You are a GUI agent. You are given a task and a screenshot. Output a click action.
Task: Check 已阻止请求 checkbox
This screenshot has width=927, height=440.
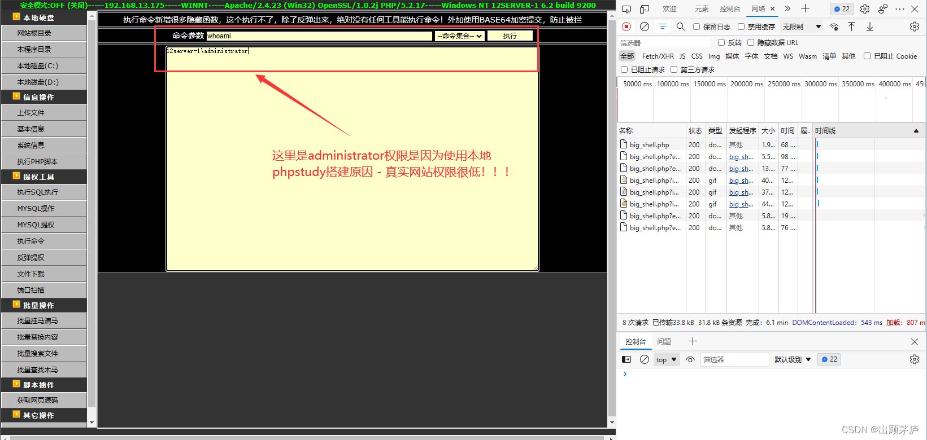(x=624, y=69)
